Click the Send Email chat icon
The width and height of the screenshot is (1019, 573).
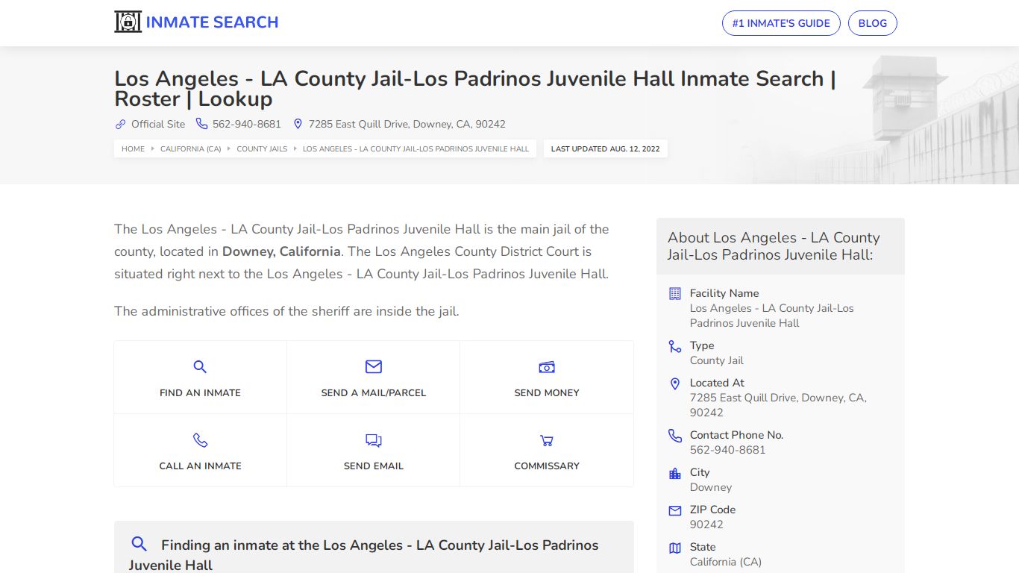374,440
